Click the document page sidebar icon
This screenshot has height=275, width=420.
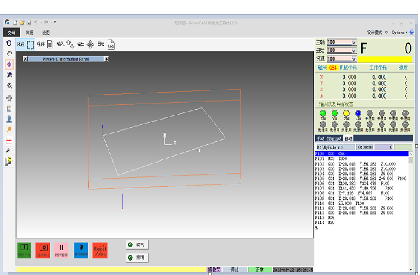point(9,109)
